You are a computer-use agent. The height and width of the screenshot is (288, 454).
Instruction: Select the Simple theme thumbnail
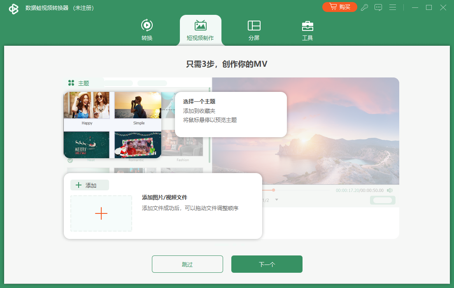click(x=138, y=105)
